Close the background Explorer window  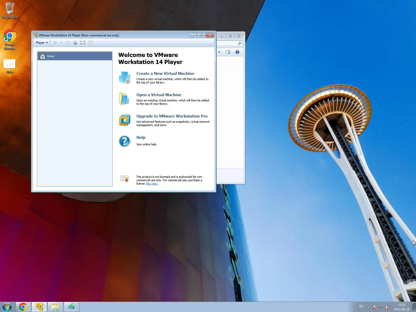point(239,36)
